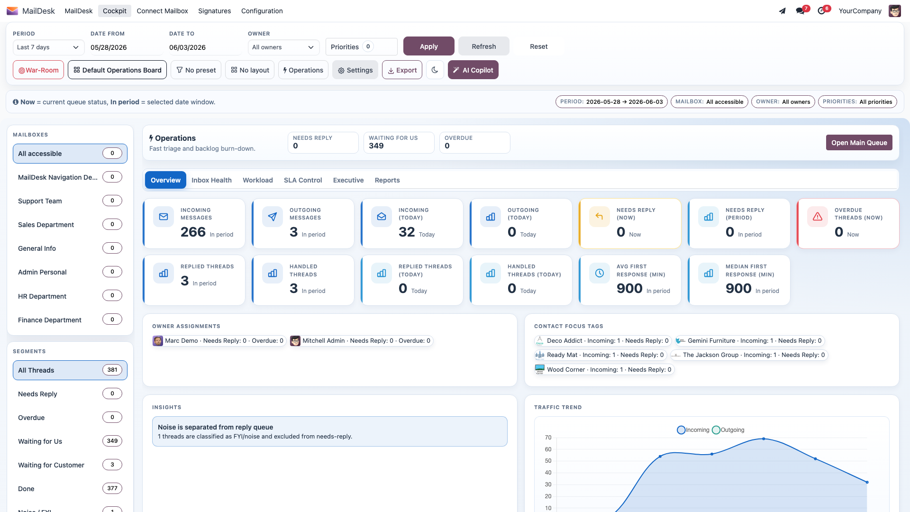Click the Median First Response chart icon
Screen dimensions: 910x512
pyautogui.click(x=709, y=273)
